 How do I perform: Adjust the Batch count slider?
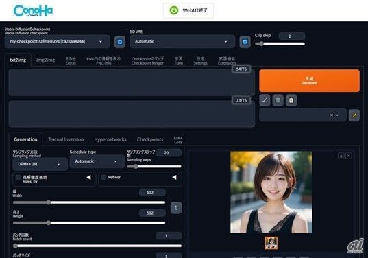pos(97,246)
